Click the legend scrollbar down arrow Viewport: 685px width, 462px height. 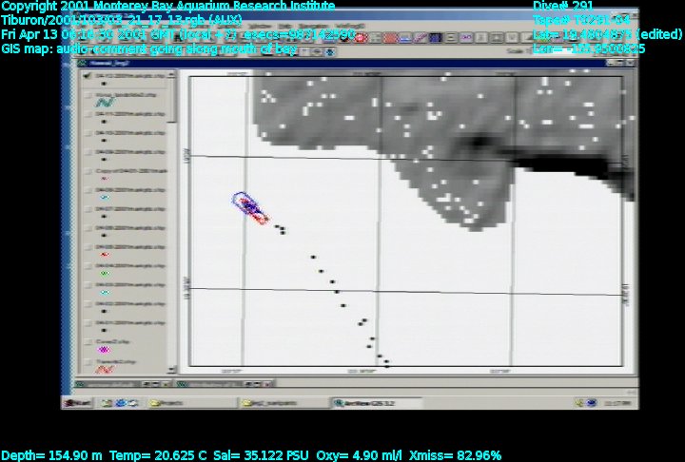172,366
